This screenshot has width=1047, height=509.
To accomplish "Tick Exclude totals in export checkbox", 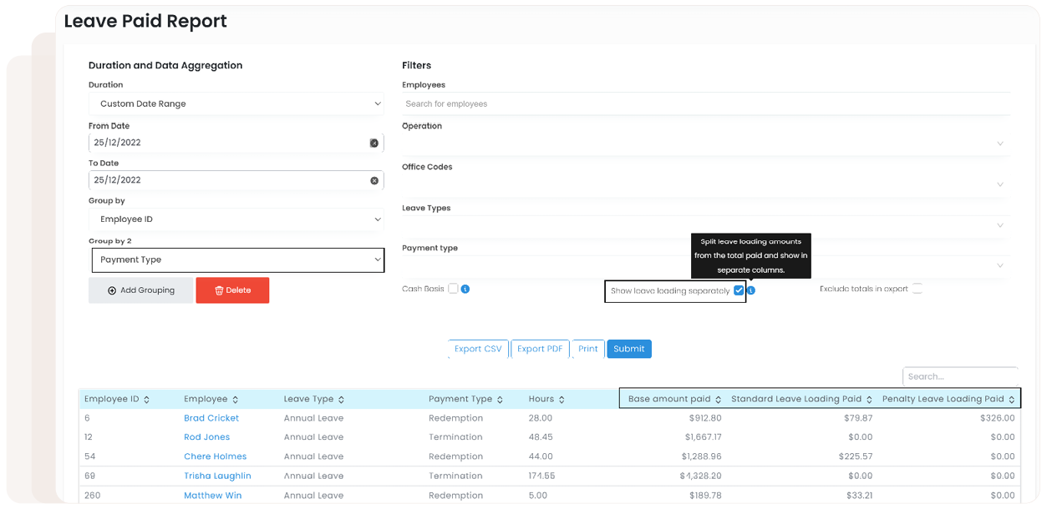I will pyautogui.click(x=917, y=289).
